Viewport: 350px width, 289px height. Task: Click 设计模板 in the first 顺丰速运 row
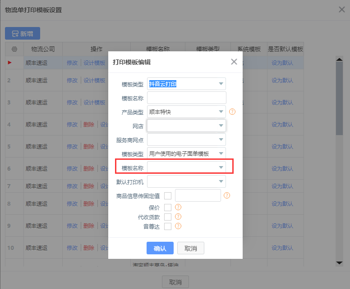pyautogui.click(x=94, y=63)
